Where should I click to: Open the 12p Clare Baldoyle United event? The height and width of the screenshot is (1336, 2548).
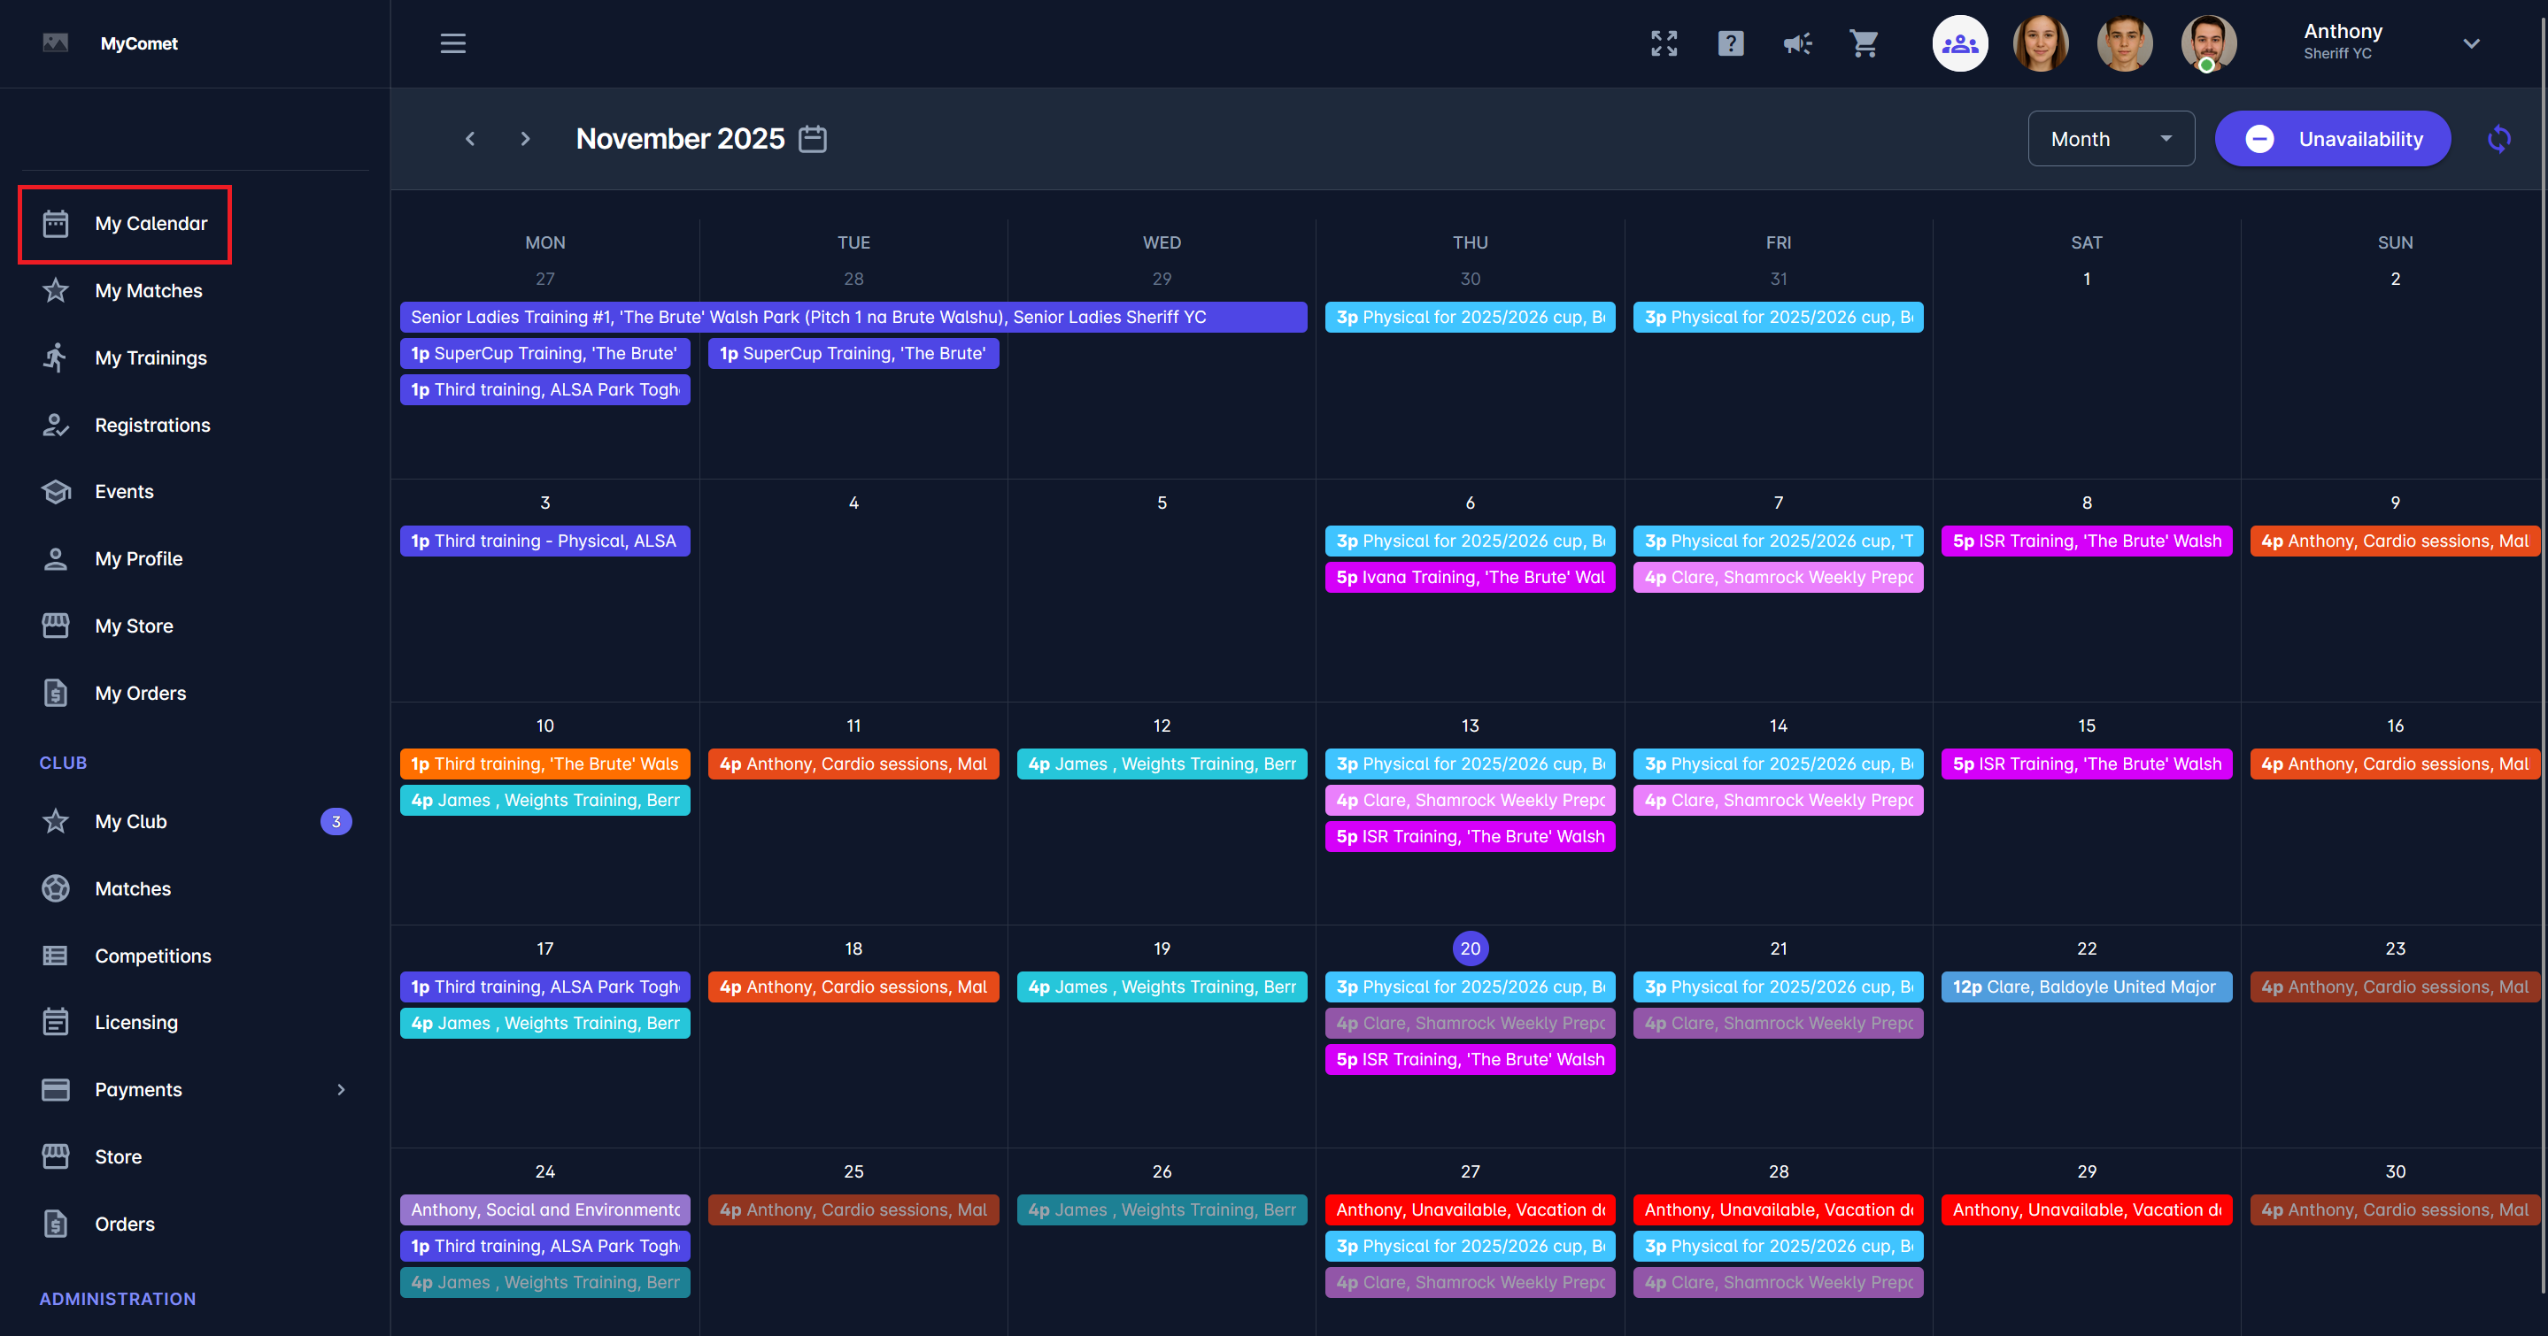point(2085,987)
